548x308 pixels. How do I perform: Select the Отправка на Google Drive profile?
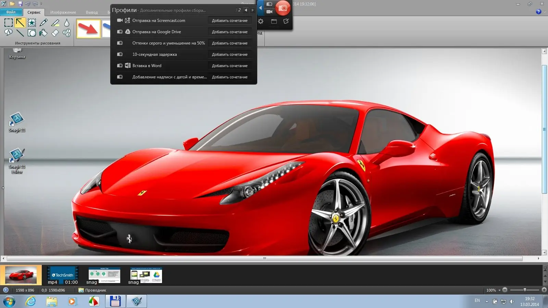coord(157,32)
